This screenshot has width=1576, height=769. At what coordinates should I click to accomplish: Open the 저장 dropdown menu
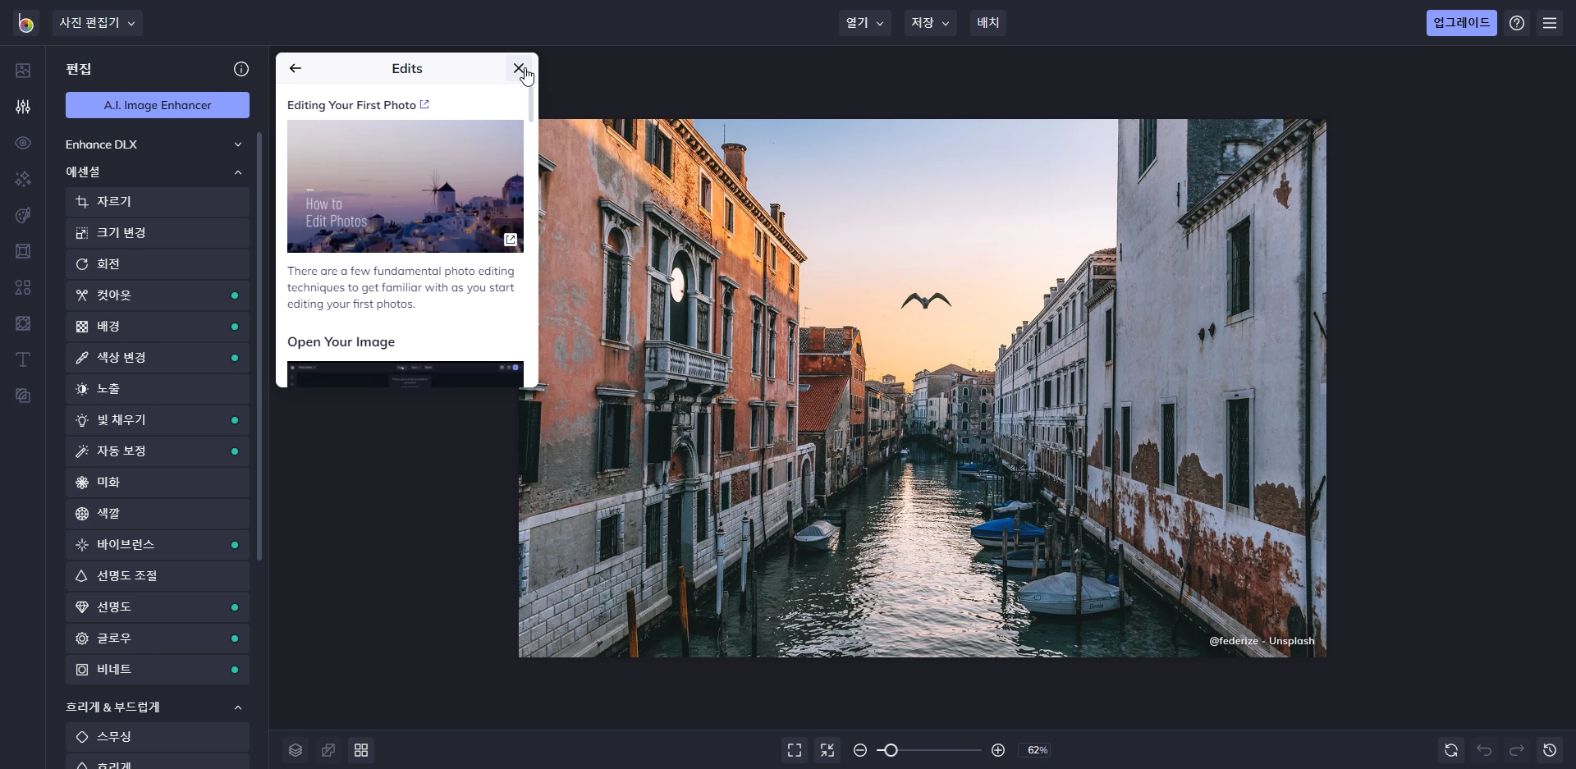click(x=931, y=23)
